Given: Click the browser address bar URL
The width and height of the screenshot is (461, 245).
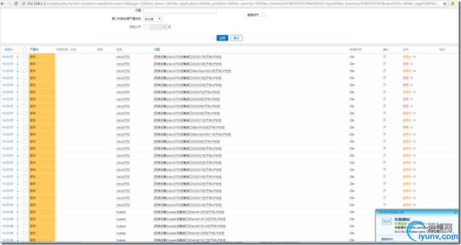Looking at the screenshot, I should click(232, 4).
